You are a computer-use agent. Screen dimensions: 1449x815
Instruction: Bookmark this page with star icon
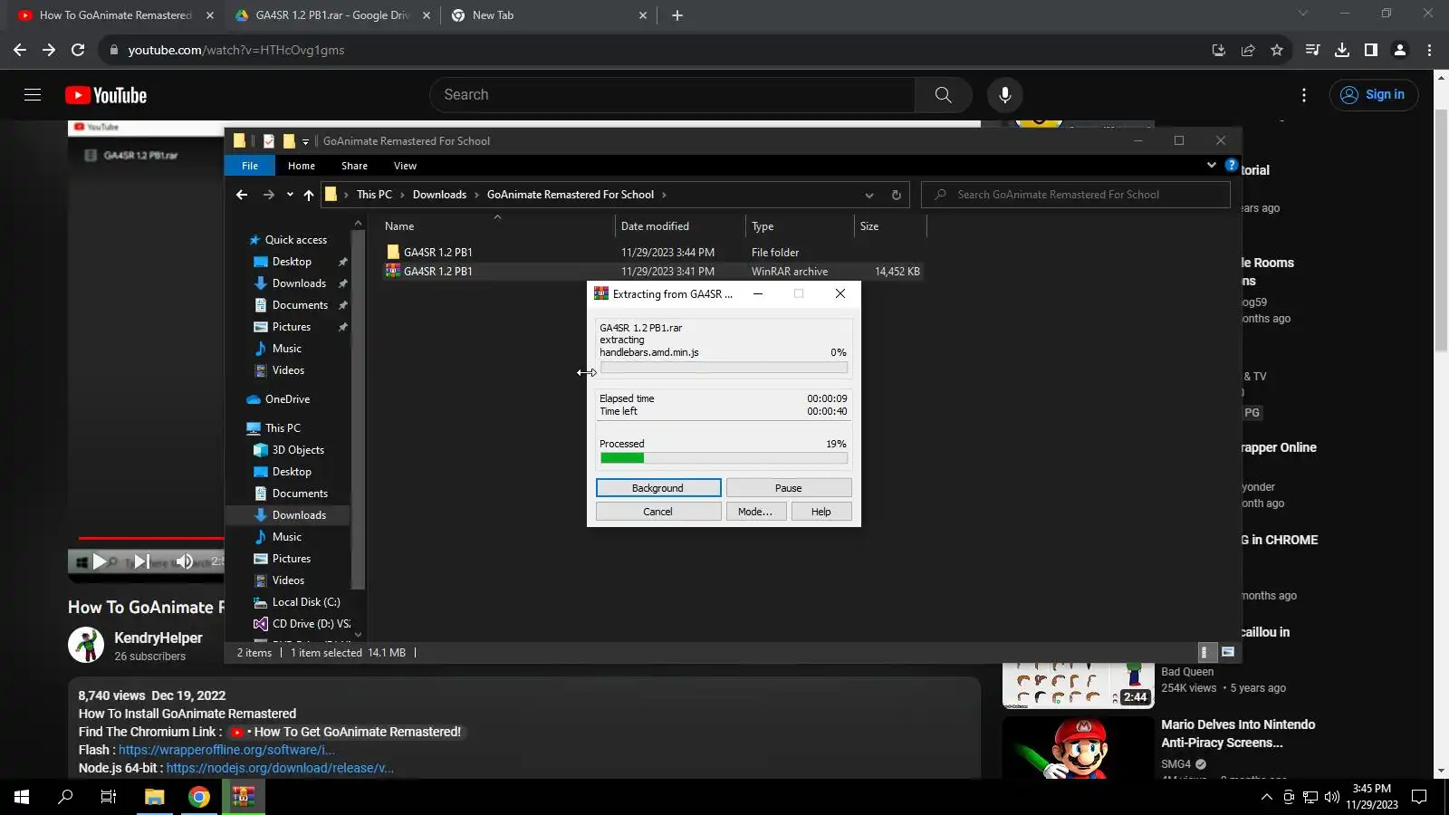(x=1277, y=50)
